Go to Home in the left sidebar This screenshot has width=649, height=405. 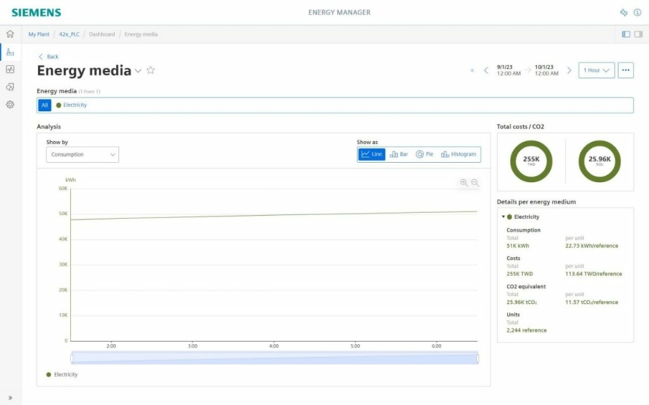10,34
